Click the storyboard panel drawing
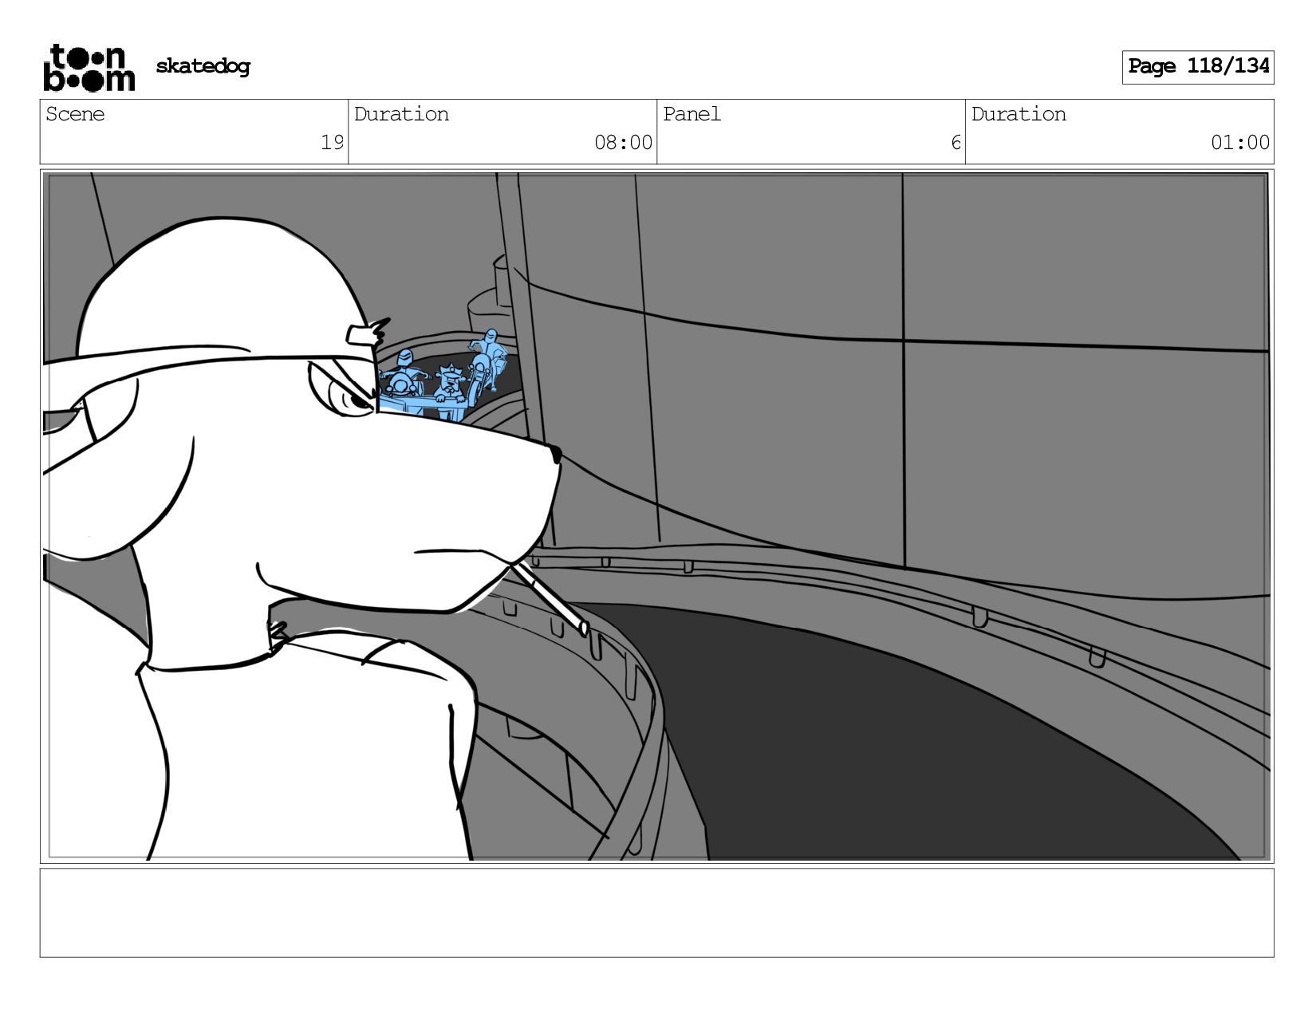The width and height of the screenshot is (1316, 1017). tap(657, 516)
